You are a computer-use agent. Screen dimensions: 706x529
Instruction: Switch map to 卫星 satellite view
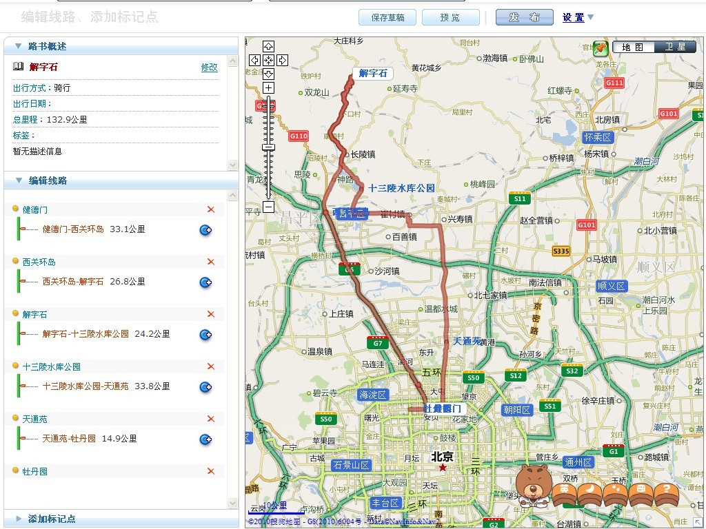click(x=675, y=47)
